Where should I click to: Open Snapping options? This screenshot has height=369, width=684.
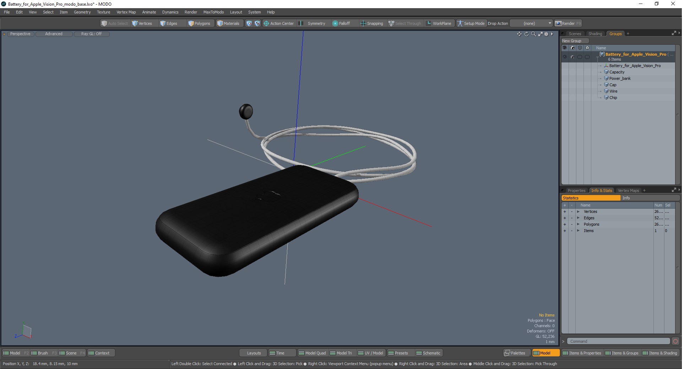[x=372, y=23]
